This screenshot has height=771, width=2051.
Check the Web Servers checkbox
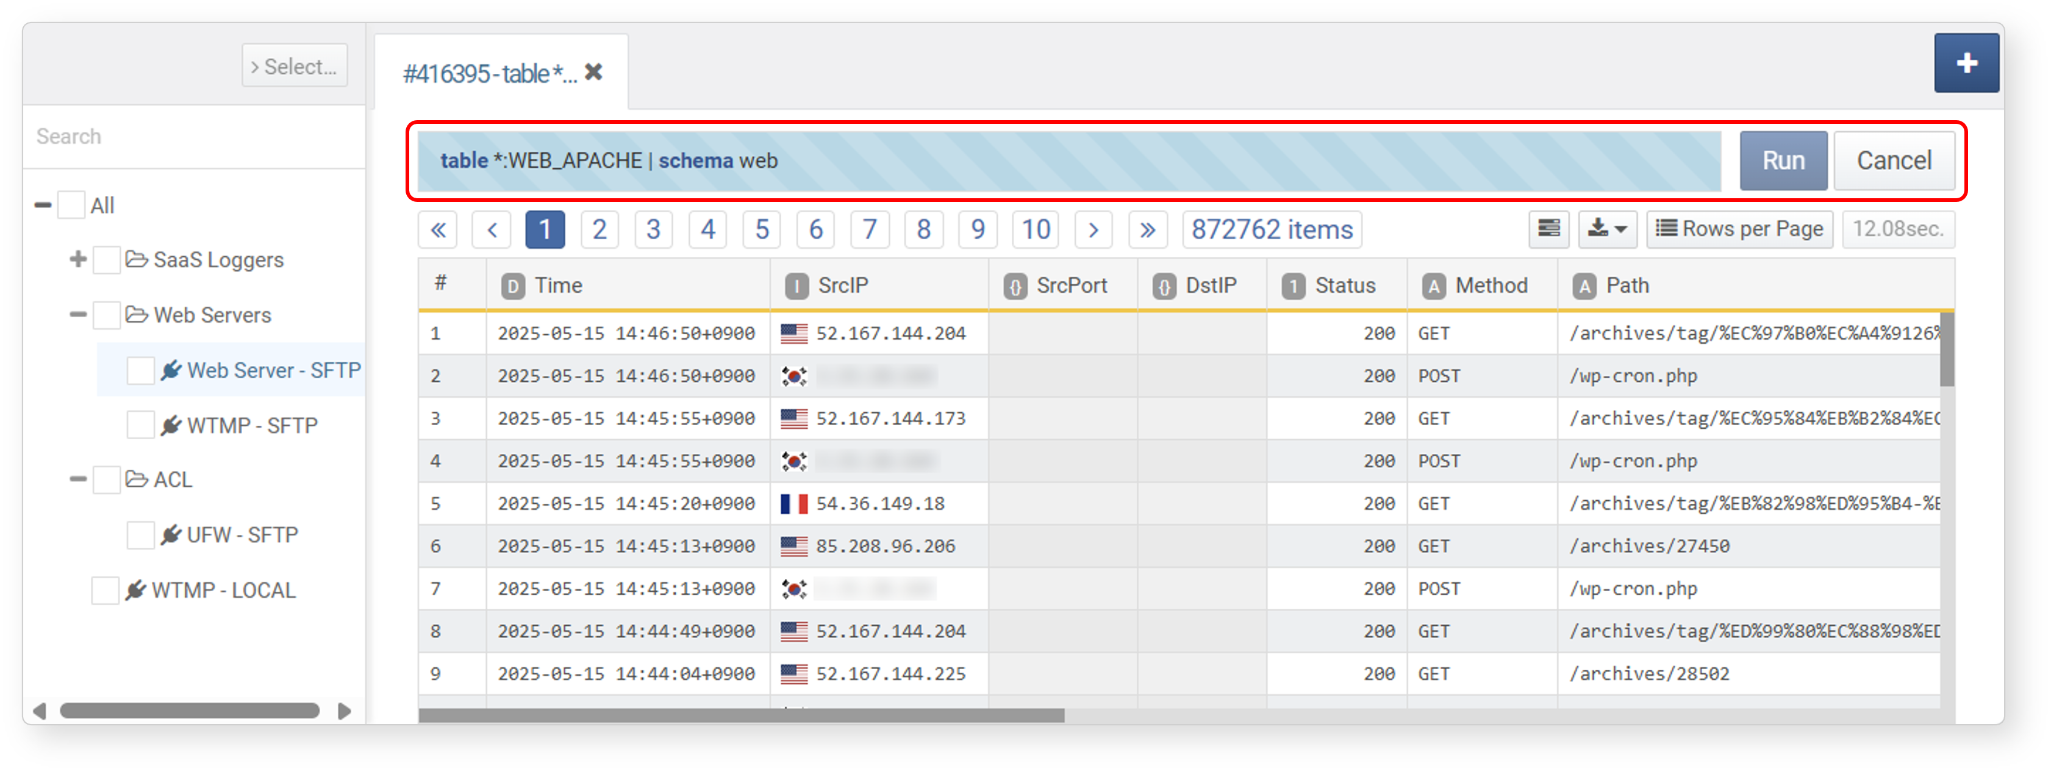106,315
